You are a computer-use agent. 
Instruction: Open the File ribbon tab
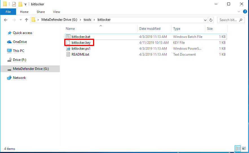(x=8, y=12)
